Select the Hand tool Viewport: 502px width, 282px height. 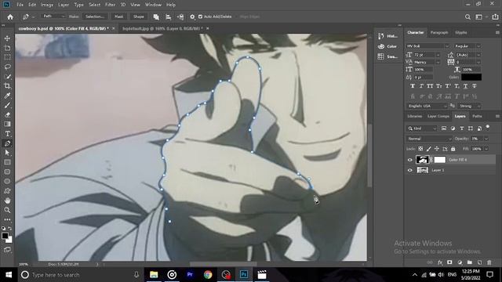(x=7, y=201)
